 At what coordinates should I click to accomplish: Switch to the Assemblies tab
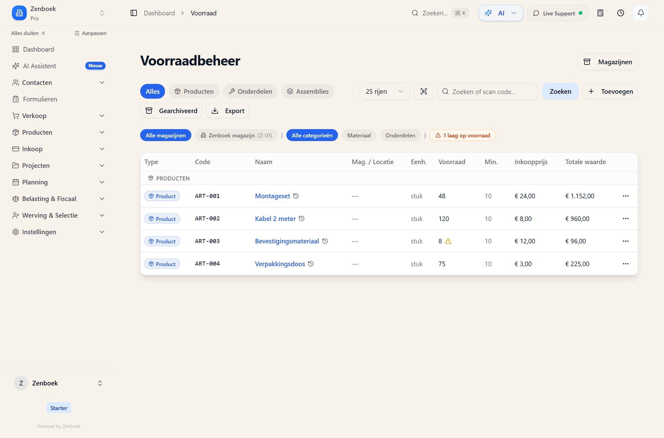click(x=308, y=91)
